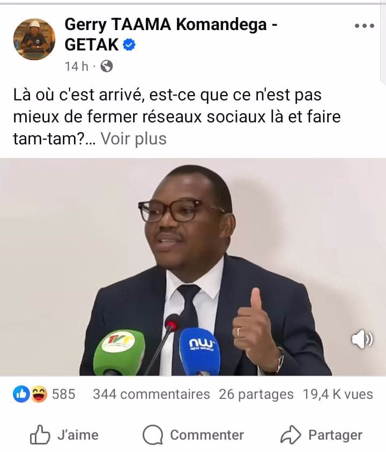Click the speech bubble comment icon
Image resolution: width=386 pixels, height=452 pixels.
(x=153, y=435)
